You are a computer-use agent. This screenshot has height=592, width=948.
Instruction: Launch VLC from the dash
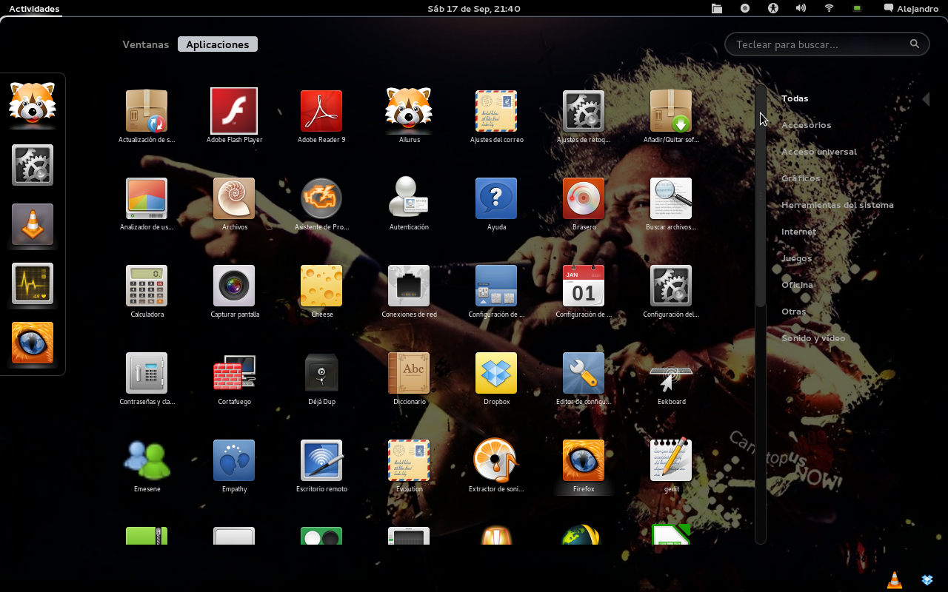(33, 224)
